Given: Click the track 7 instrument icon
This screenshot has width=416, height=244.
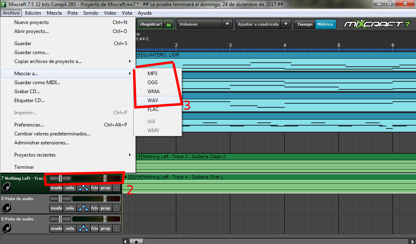Looking at the screenshot, I should (x=6, y=187).
